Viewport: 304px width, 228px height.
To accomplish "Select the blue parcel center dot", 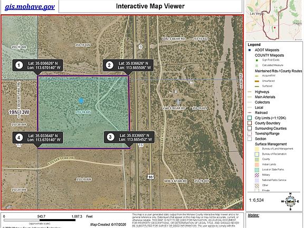I will click(81, 101).
